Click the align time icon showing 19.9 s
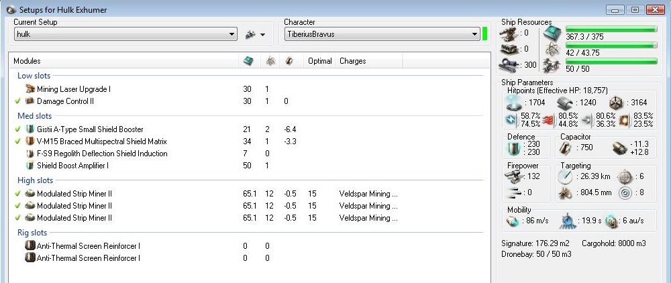The image size is (671, 283). (x=567, y=221)
